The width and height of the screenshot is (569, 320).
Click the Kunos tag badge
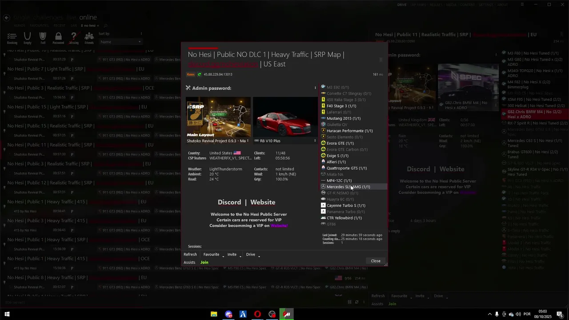coord(191,75)
